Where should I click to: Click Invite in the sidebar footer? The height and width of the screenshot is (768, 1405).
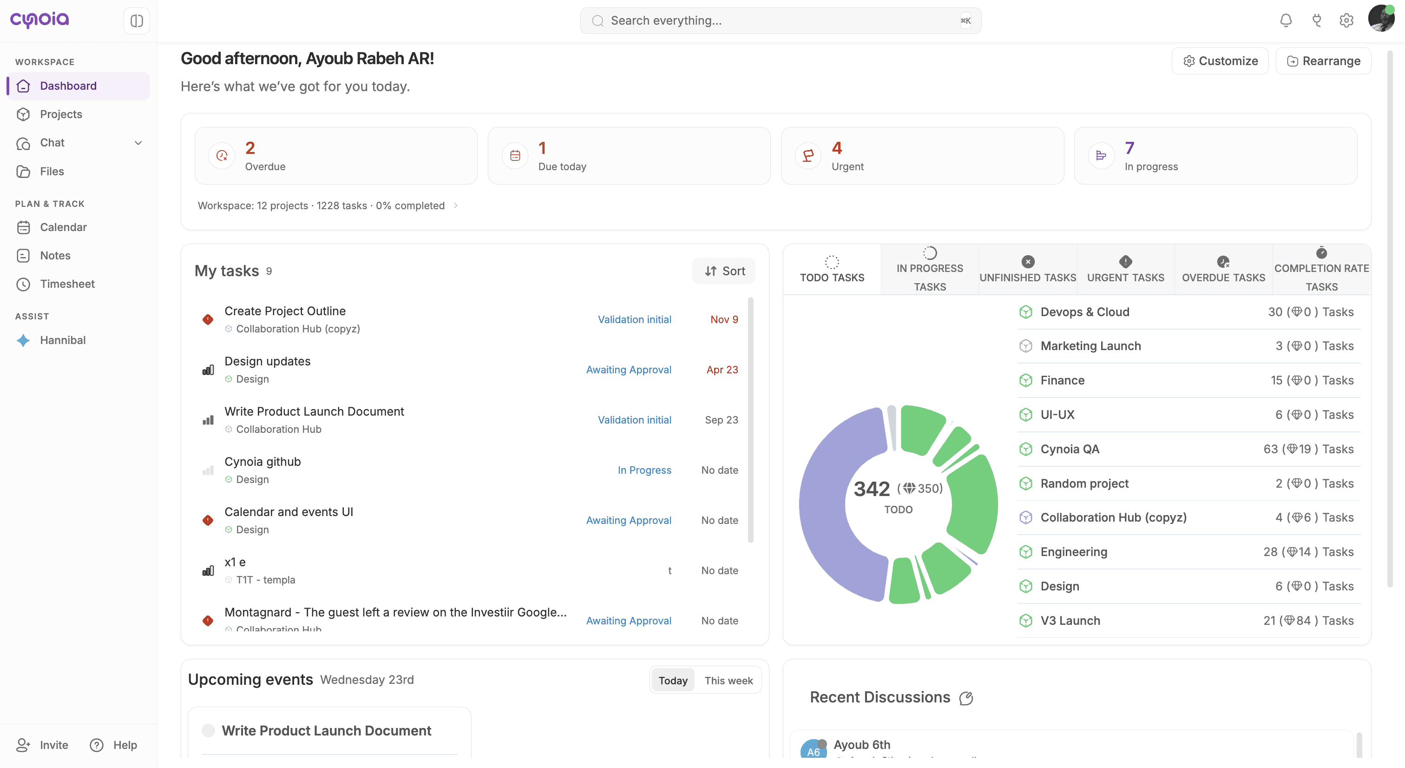click(x=43, y=746)
